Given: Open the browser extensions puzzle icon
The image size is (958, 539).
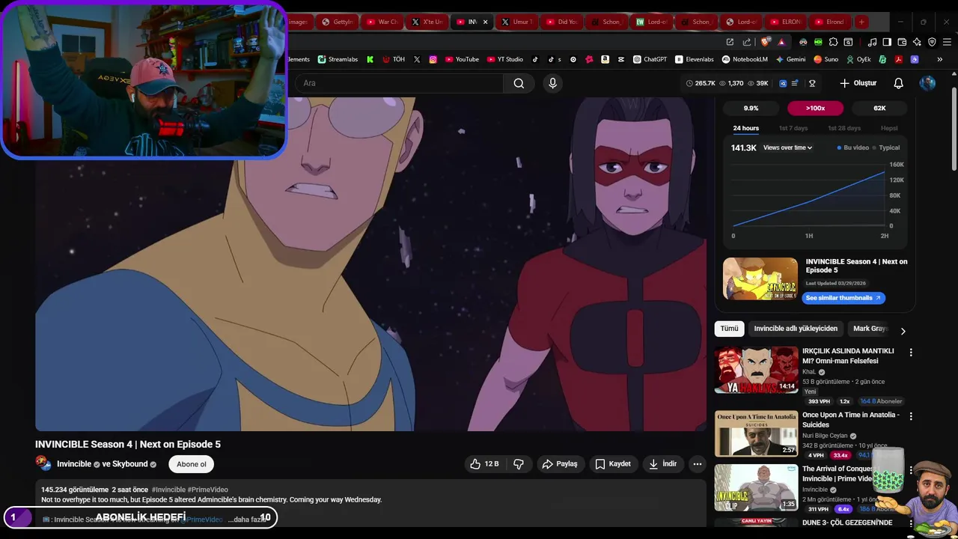Looking at the screenshot, I should pos(833,42).
